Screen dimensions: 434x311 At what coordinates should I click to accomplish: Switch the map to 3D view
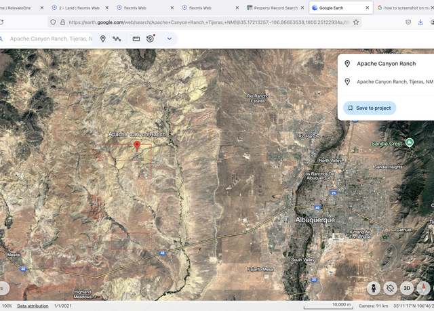pyautogui.click(x=407, y=289)
